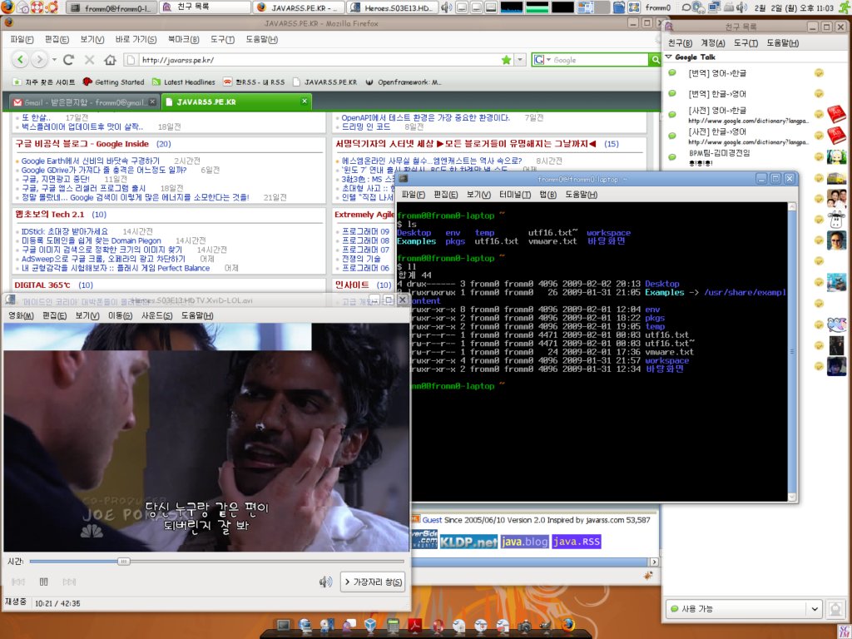This screenshot has height=639, width=852.
Task: Open calculator icon in the dock
Action: [x=393, y=626]
